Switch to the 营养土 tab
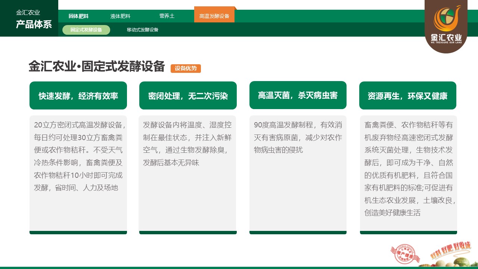The width and height of the screenshot is (478, 269). [x=167, y=16]
